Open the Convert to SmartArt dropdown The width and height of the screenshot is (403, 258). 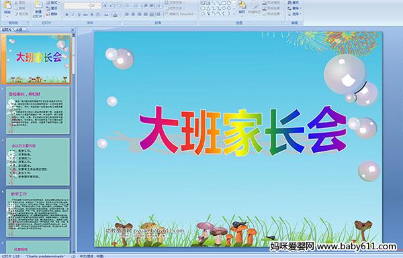181,14
